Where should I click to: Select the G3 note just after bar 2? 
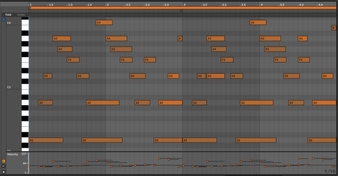tap(121, 49)
